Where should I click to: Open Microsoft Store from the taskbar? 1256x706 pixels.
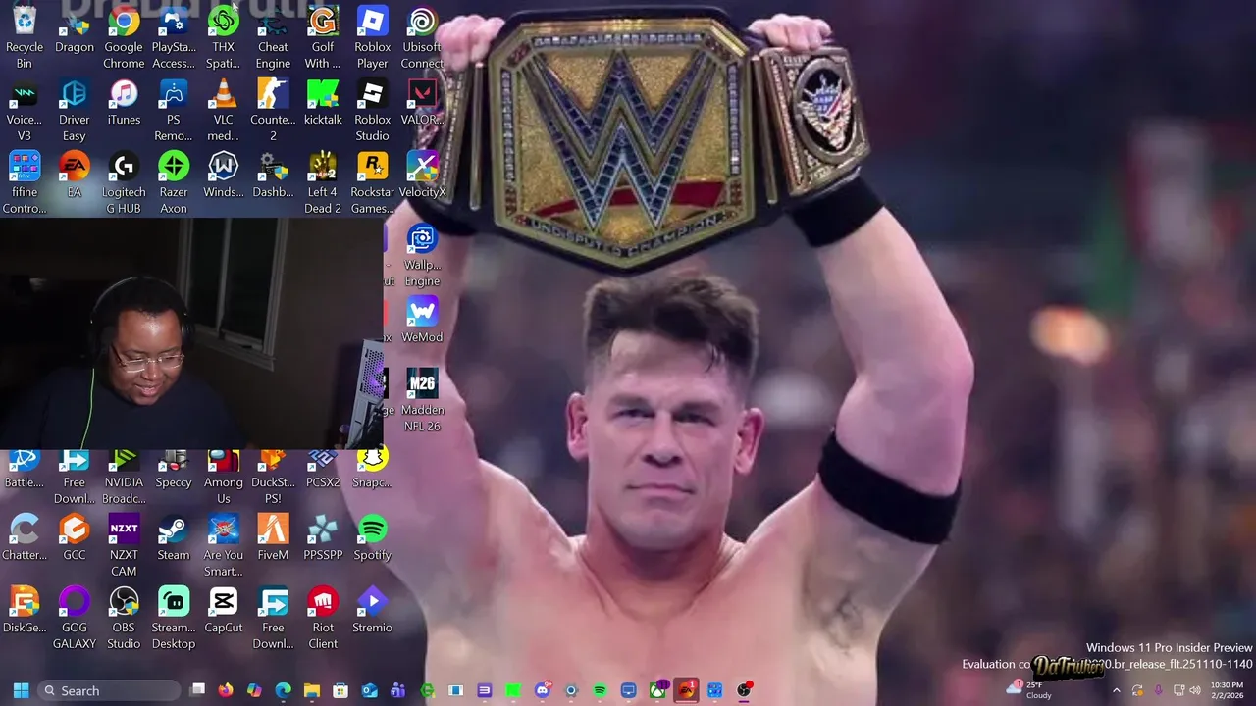tap(340, 690)
